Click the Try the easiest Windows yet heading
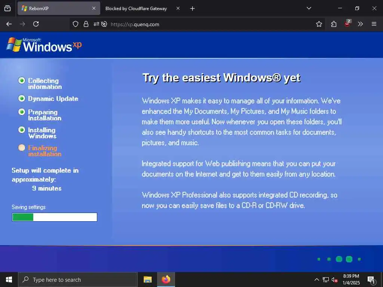This screenshot has width=383, height=287. tap(221, 78)
